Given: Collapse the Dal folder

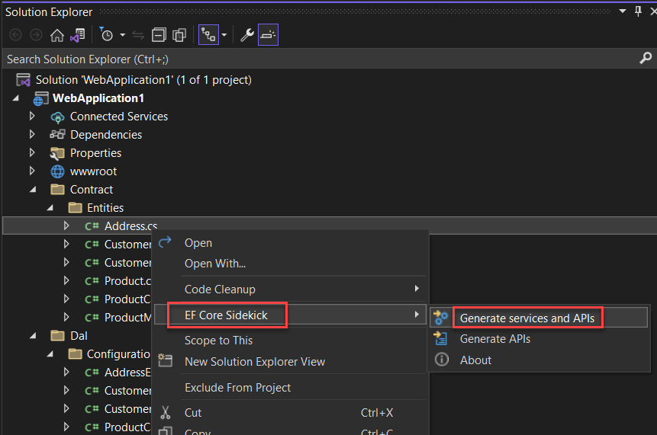Looking at the screenshot, I should click(33, 336).
